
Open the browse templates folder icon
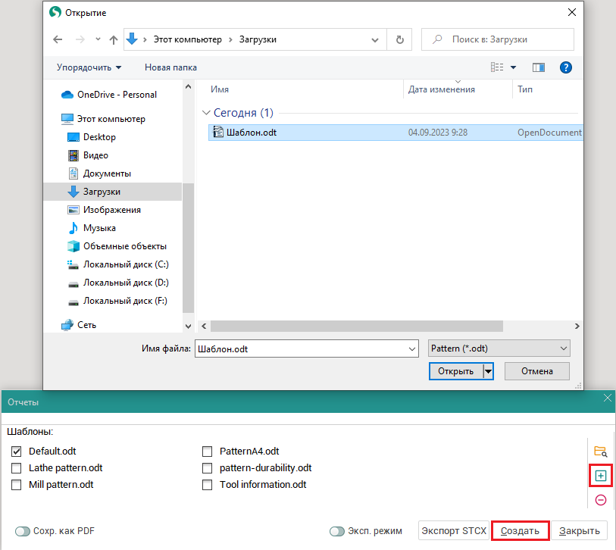(600, 452)
